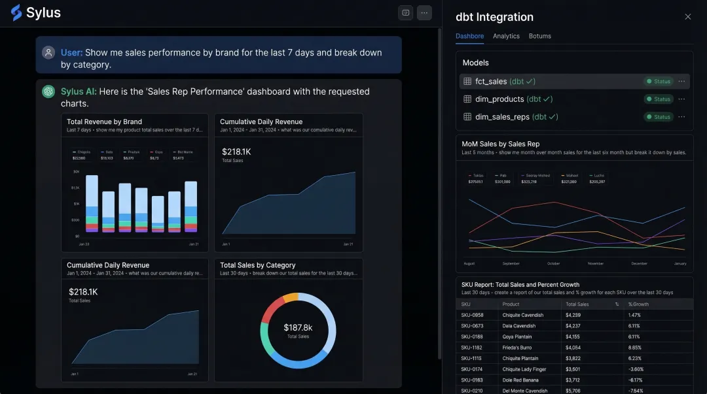The height and width of the screenshot is (394, 707).
Task: Open the more options menu for fct_sales
Action: [683, 81]
